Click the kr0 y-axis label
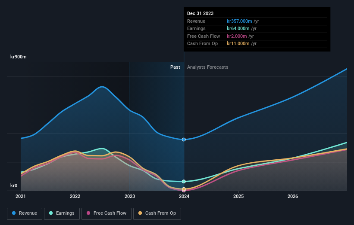354x225 pixels. (x=14, y=185)
